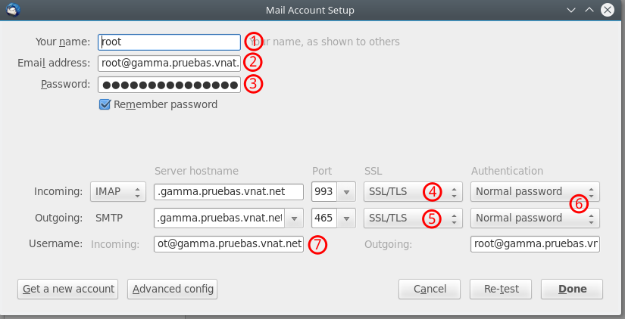
Task: Open the incoming SSL/TLS selector
Action: click(413, 192)
